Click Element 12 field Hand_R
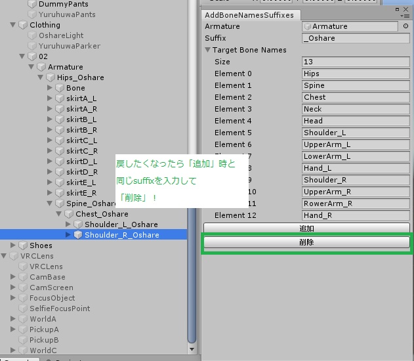 [x=356, y=215]
